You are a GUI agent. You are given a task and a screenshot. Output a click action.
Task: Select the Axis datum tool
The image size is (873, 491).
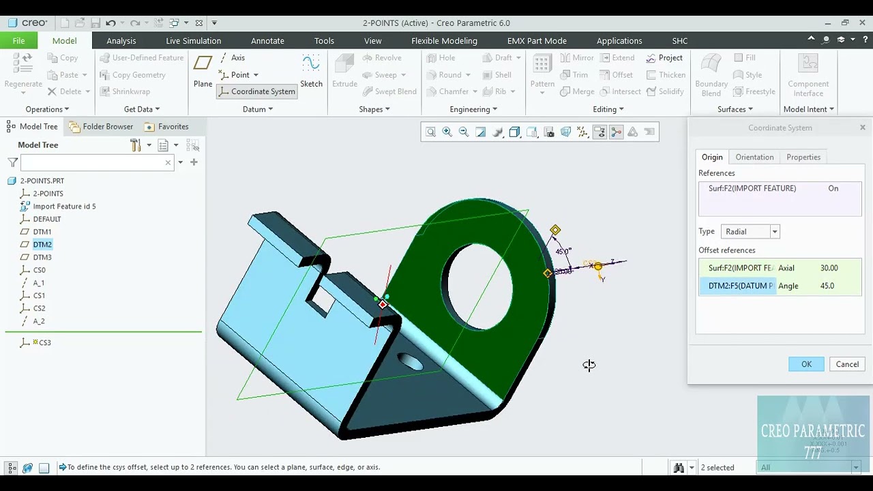(x=232, y=58)
